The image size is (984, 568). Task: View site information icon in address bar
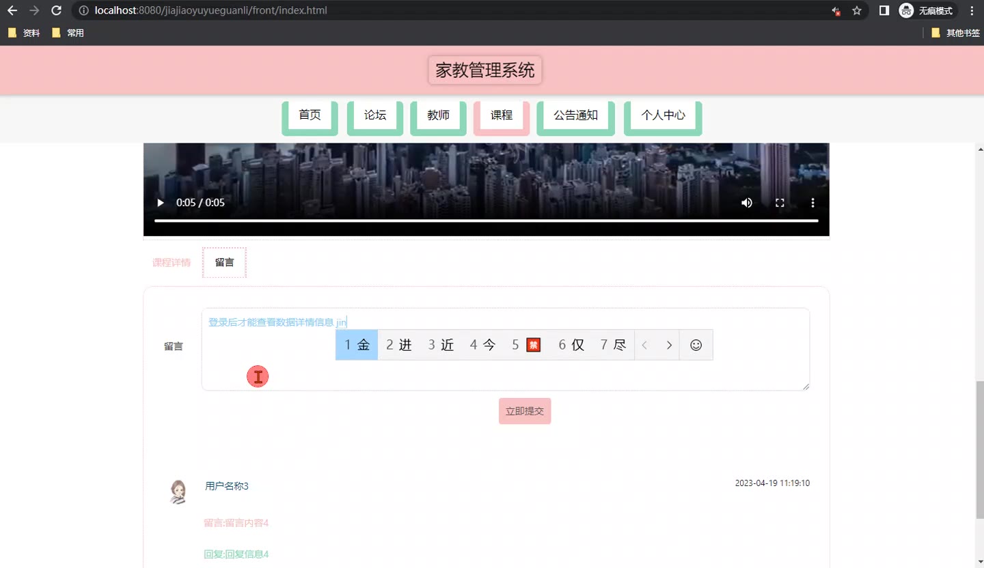coord(83,10)
